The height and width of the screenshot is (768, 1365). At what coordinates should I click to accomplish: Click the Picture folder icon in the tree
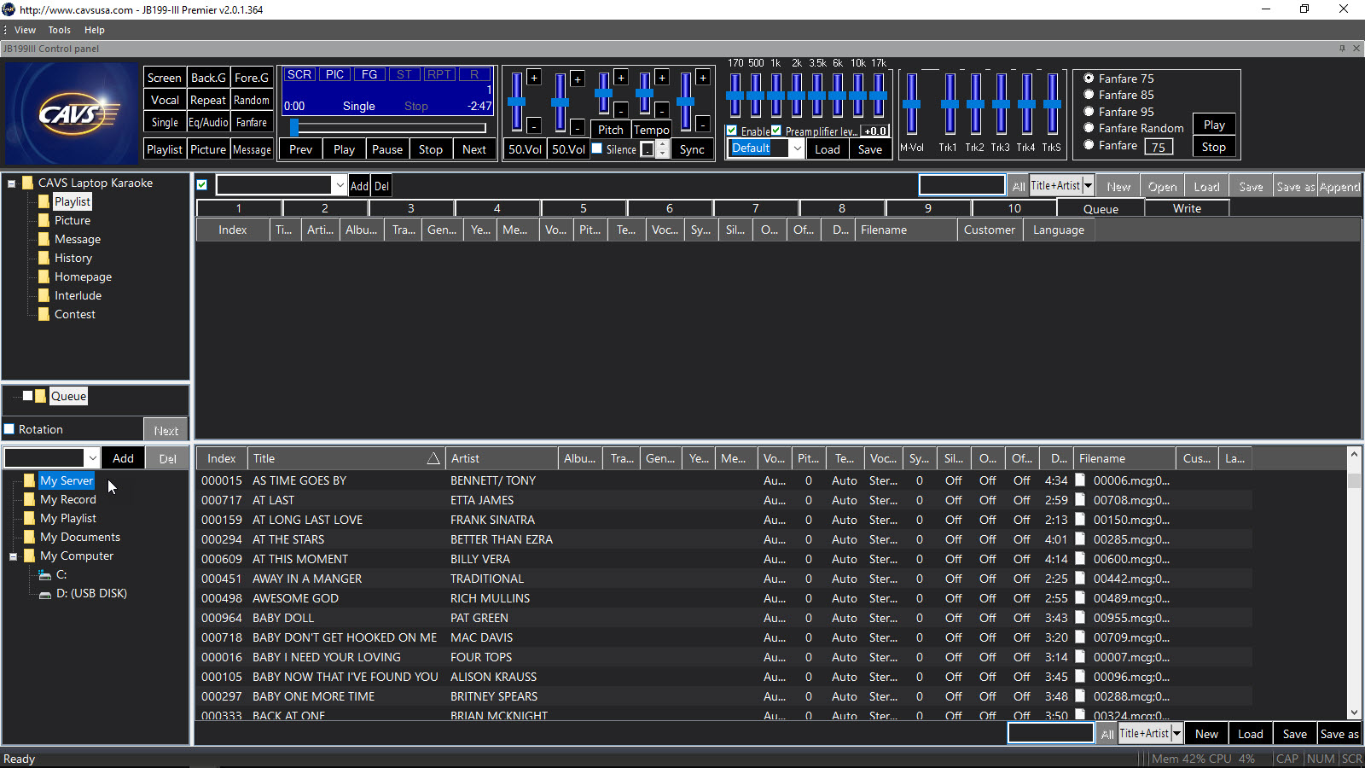[44, 220]
